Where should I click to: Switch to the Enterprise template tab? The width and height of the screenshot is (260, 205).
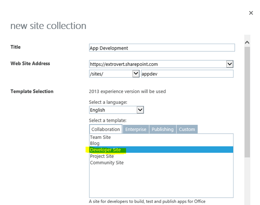(136, 129)
